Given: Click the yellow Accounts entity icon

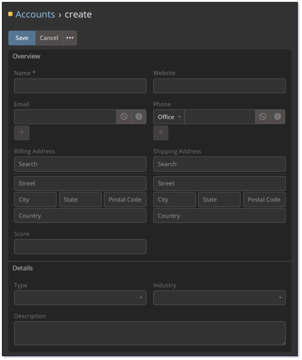Looking at the screenshot, I should tap(10, 14).
